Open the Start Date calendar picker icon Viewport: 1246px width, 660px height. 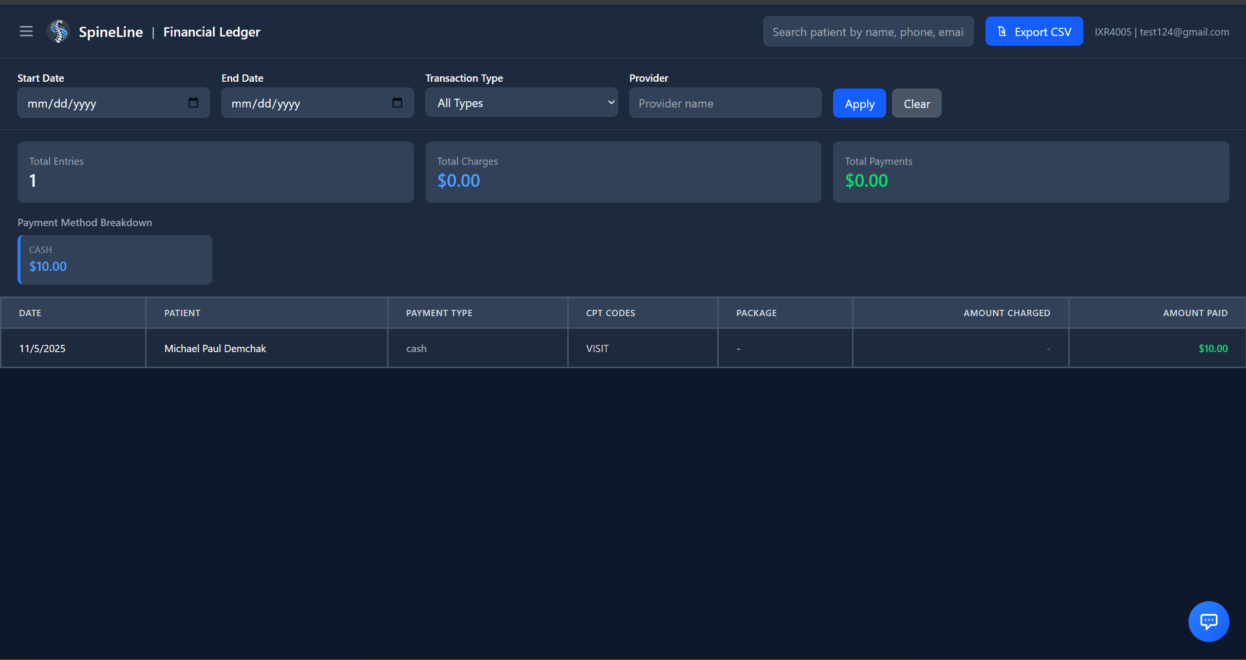coord(193,103)
